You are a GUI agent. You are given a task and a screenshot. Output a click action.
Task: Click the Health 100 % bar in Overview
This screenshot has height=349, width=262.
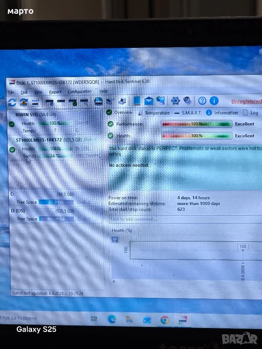click(x=196, y=136)
